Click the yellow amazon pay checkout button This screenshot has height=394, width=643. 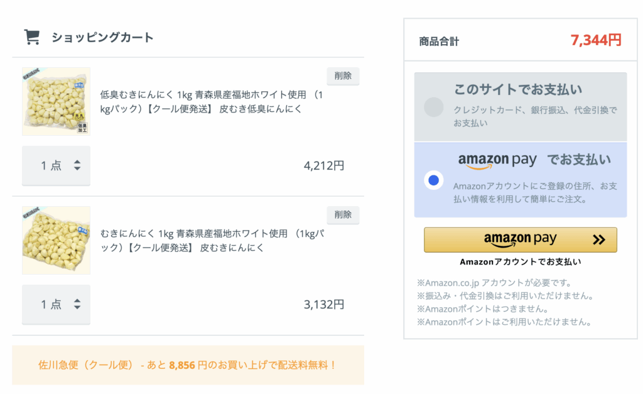[521, 239]
